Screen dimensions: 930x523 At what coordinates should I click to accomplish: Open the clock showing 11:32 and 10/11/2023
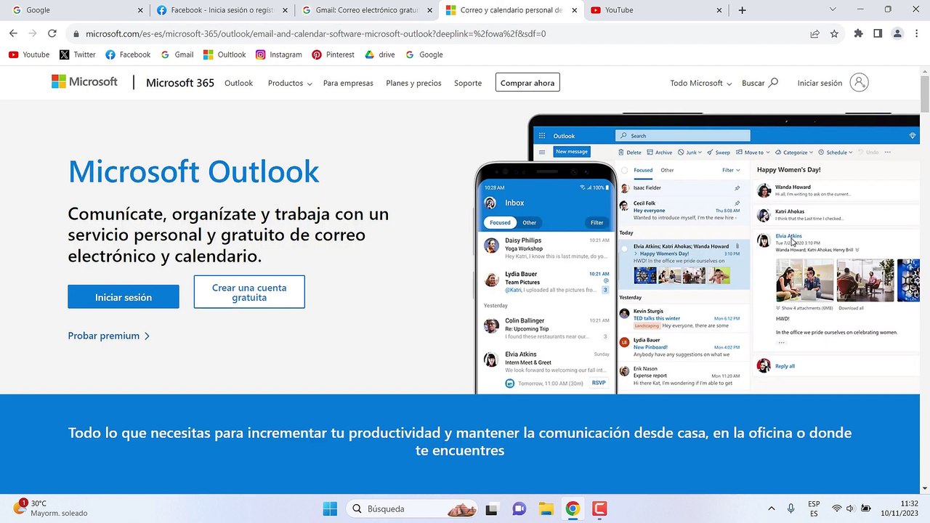pyautogui.click(x=899, y=508)
